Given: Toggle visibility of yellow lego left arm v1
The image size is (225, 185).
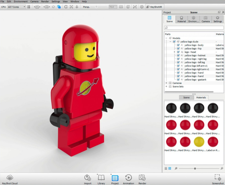Looking at the screenshot, I should (178, 66).
